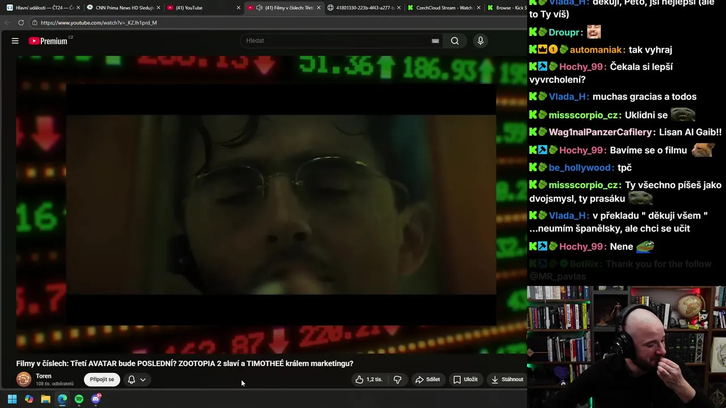Close the CNN Prima News tab

(x=158, y=8)
